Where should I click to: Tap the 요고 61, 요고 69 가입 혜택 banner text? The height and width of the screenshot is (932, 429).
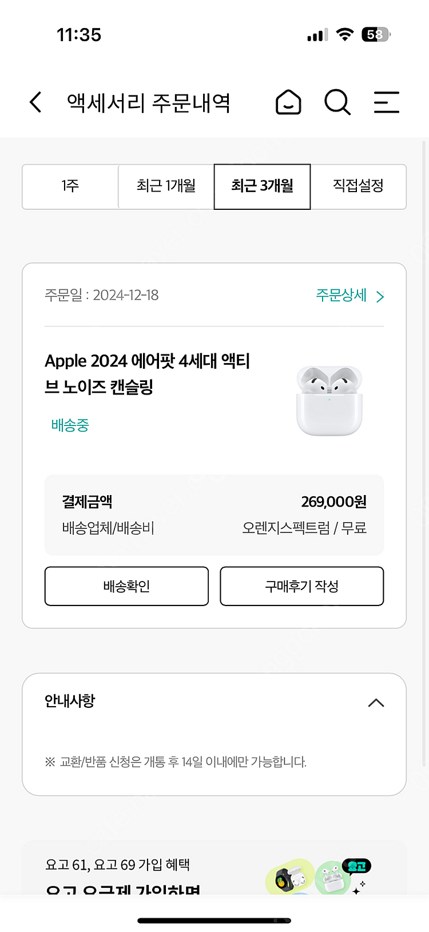click(117, 865)
